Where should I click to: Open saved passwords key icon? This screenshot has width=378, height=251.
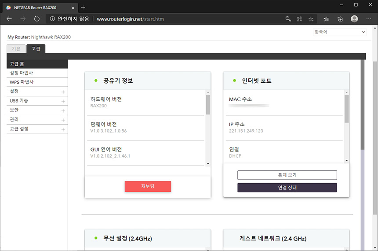pos(288,19)
